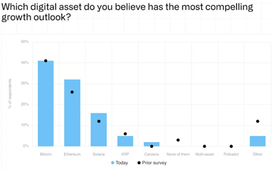Click the chart title text
The height and width of the screenshot is (171, 274).
tap(127, 12)
